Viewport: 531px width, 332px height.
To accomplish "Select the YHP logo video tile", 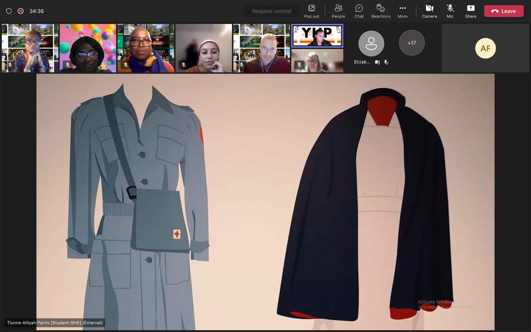I will pos(317,36).
